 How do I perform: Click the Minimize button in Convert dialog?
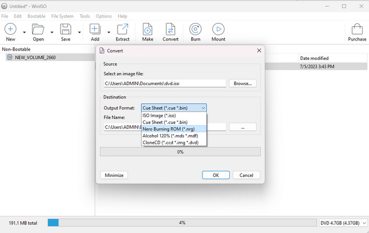114,175
